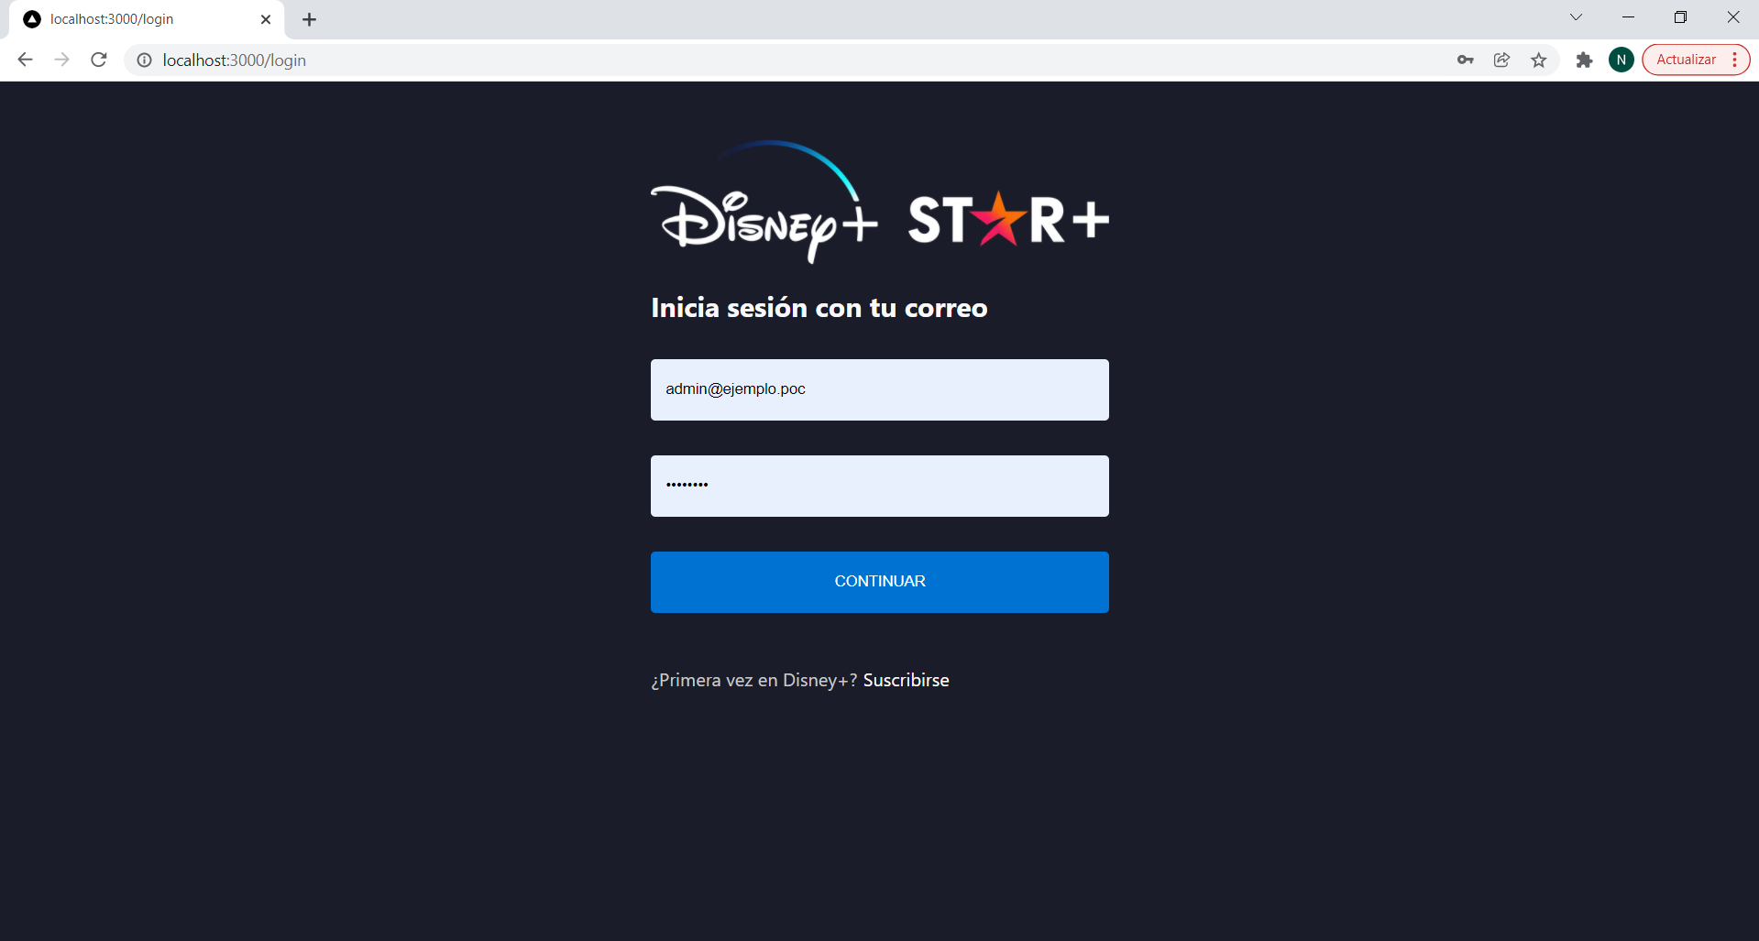This screenshot has width=1759, height=941.
Task: Click the password field with hidden dots
Action: [x=879, y=486]
